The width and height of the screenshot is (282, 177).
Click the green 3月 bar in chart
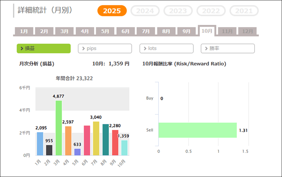pos(59,128)
